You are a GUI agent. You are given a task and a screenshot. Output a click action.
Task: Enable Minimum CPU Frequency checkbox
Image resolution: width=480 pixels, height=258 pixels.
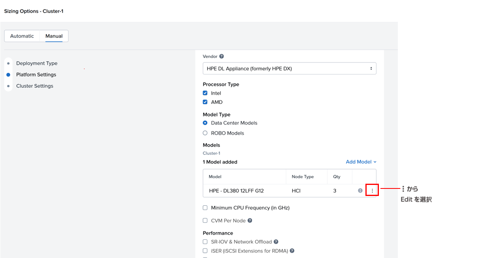tap(205, 208)
